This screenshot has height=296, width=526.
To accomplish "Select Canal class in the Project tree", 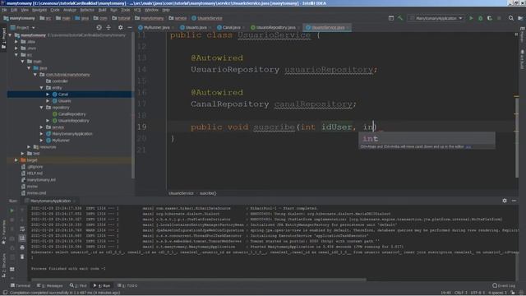I will click(63, 95).
